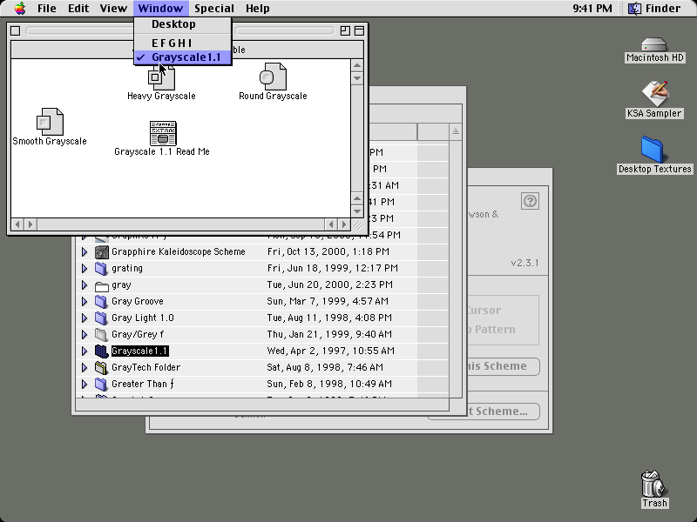
Task: Click the date 'Fri, Jun 18, 1999, 12:17 PM'
Action: (333, 268)
